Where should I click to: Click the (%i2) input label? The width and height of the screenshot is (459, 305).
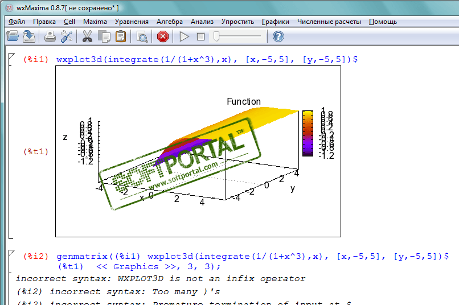(x=36, y=256)
